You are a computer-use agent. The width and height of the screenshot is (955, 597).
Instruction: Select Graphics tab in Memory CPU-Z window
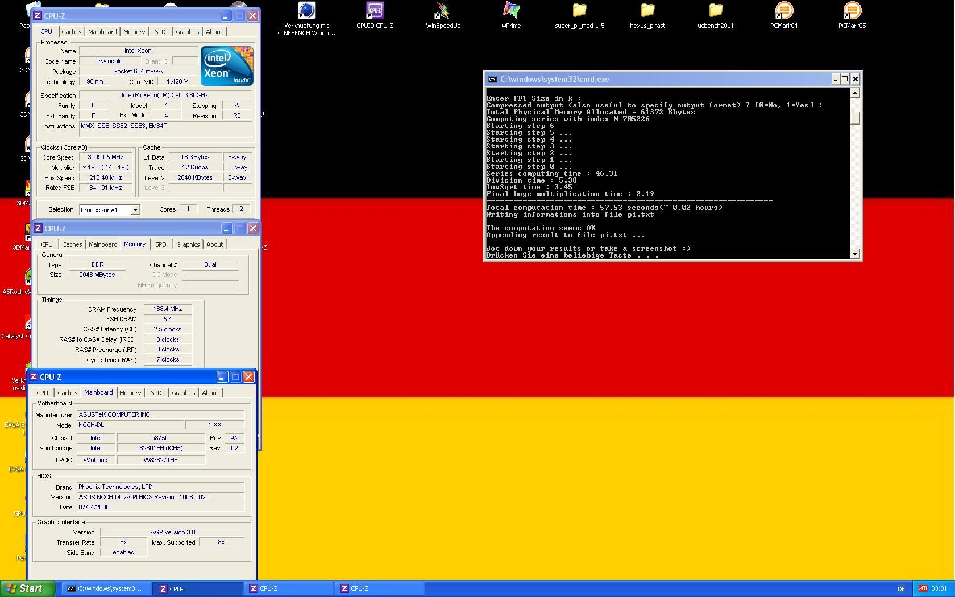[188, 244]
